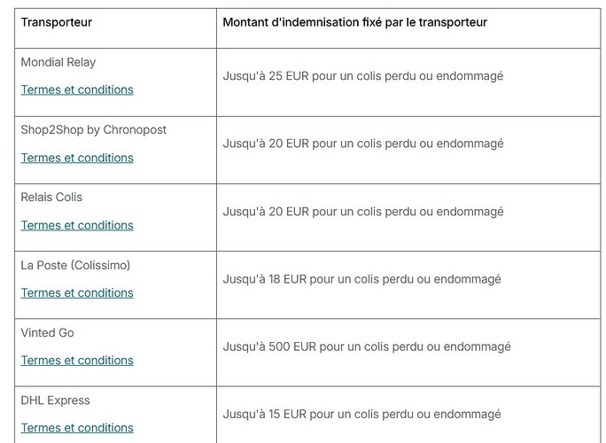Click Shop2Shop's Jusqu'à 20 EUR compensation text

click(x=363, y=144)
